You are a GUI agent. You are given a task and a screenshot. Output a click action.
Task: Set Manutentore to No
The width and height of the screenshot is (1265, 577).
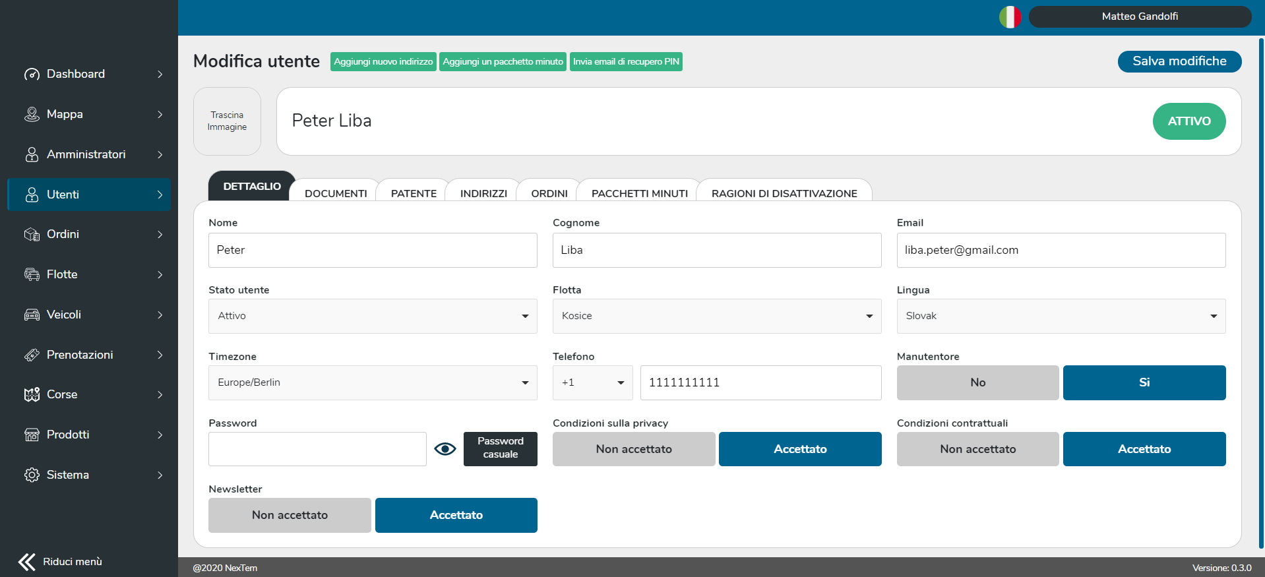point(977,382)
